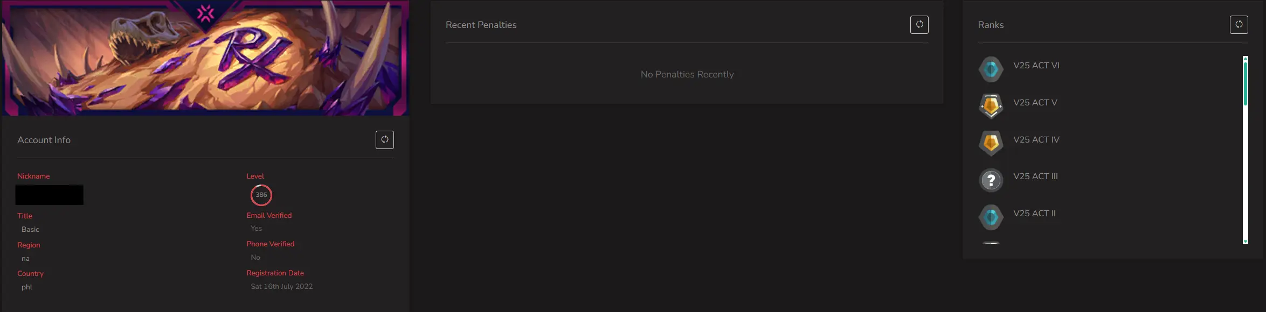This screenshot has width=1266, height=312.
Task: Refresh the Account Info panel
Action: (x=384, y=140)
